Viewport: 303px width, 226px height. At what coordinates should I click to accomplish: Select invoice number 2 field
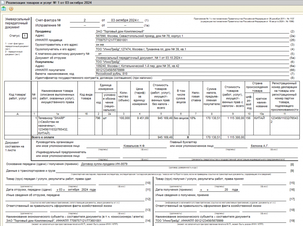point(85,20)
